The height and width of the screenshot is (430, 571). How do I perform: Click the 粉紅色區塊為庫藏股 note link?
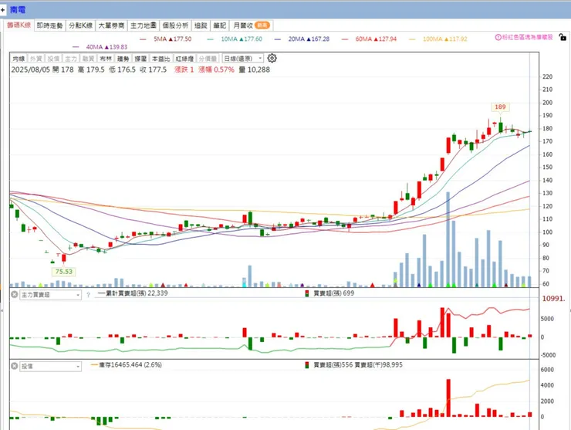[x=527, y=37]
